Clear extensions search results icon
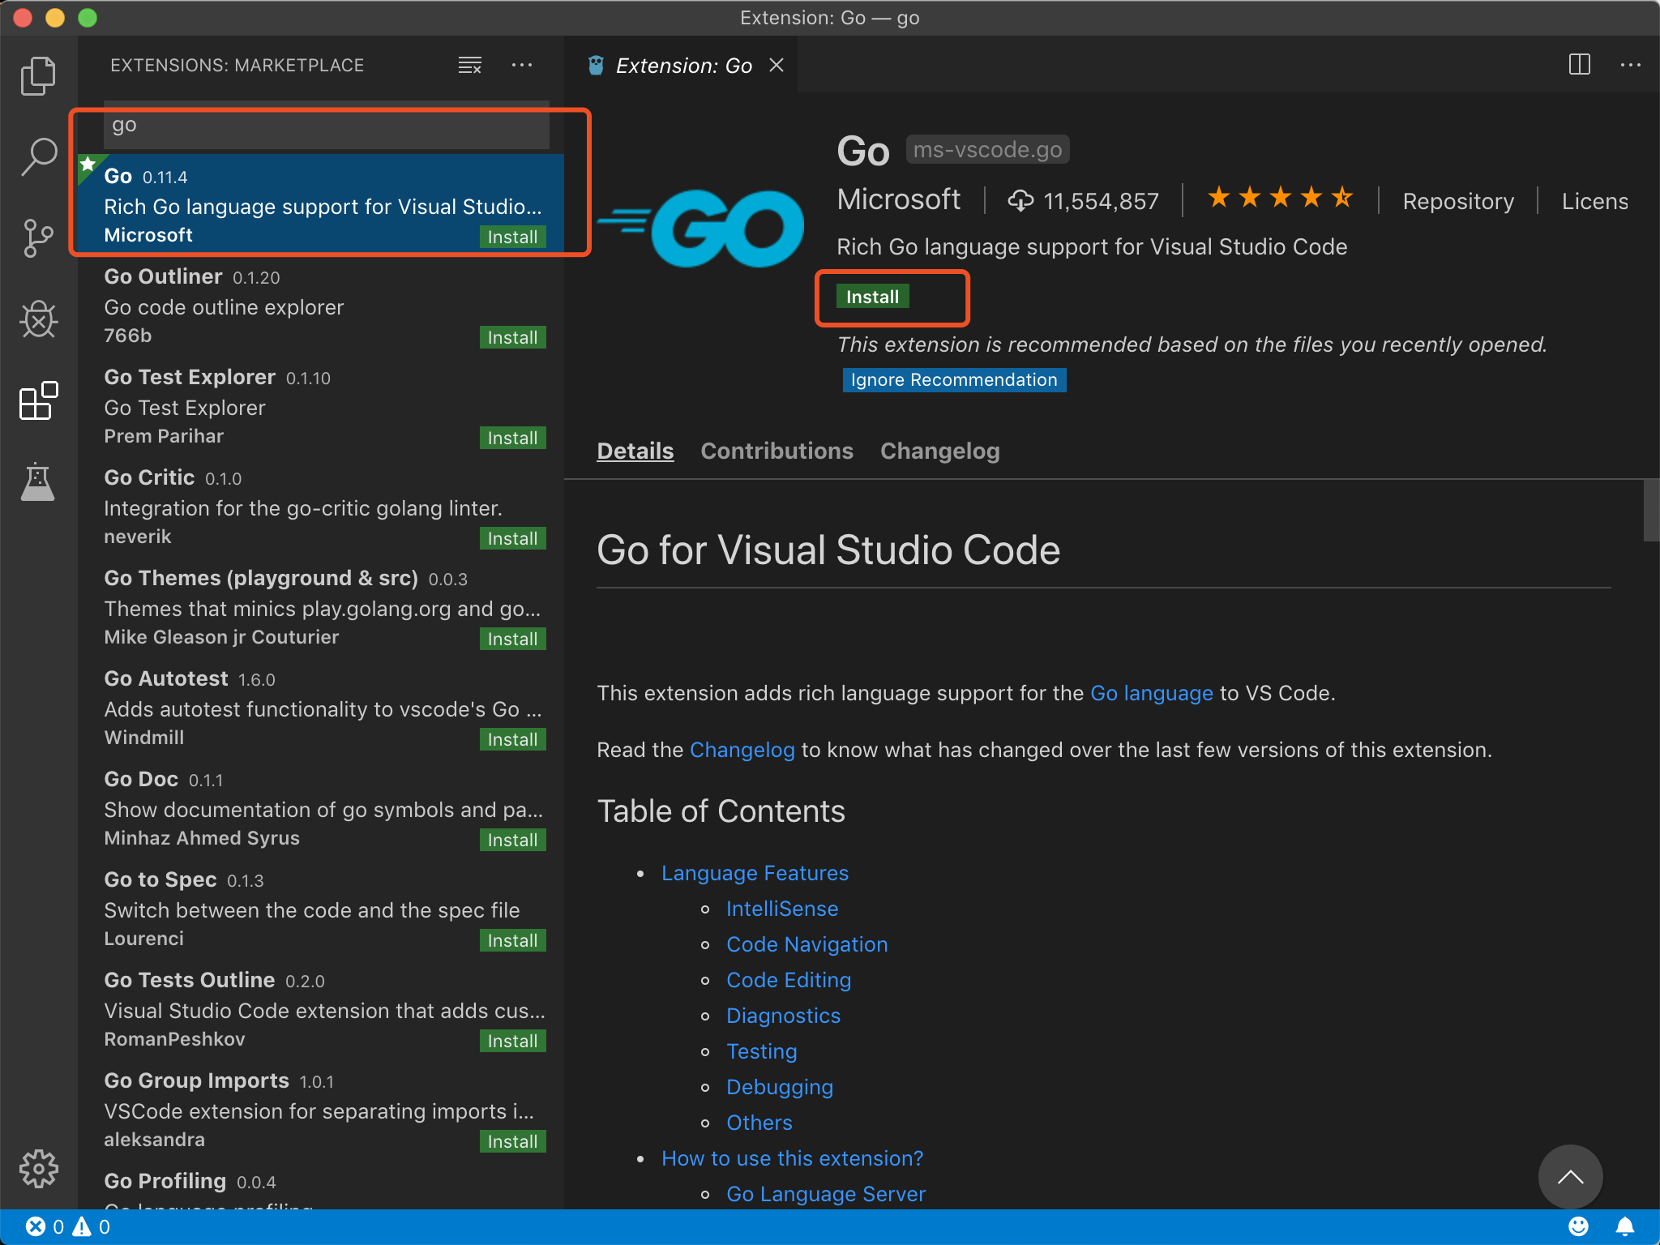Viewport: 1660px width, 1245px height. click(x=470, y=65)
